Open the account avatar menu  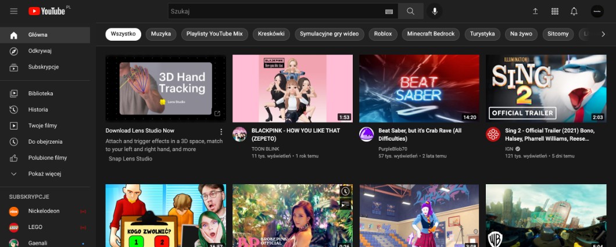click(597, 12)
